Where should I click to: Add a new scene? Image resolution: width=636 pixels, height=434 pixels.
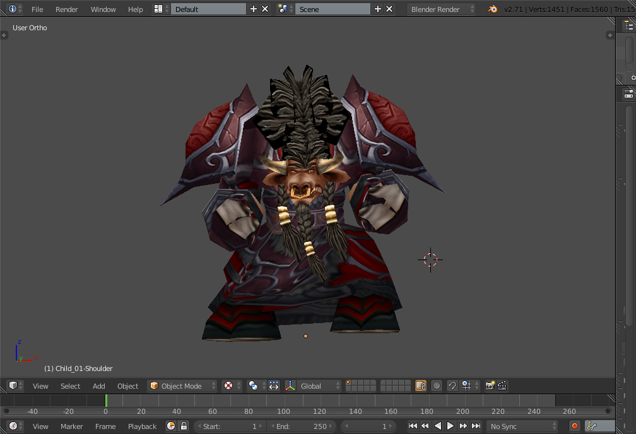(x=377, y=9)
